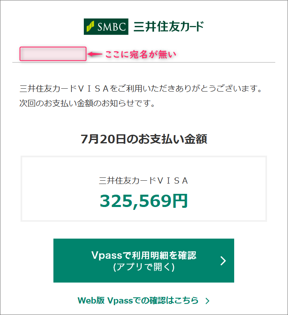Click the 325,569円 payment amount
This screenshot has height=315, width=288.
pyautogui.click(x=144, y=201)
